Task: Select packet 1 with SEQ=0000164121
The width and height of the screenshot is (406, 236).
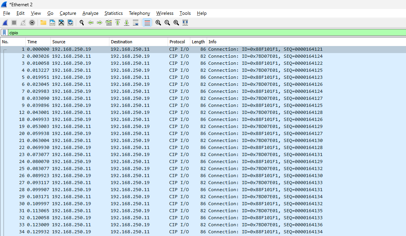Action: [x=203, y=50]
